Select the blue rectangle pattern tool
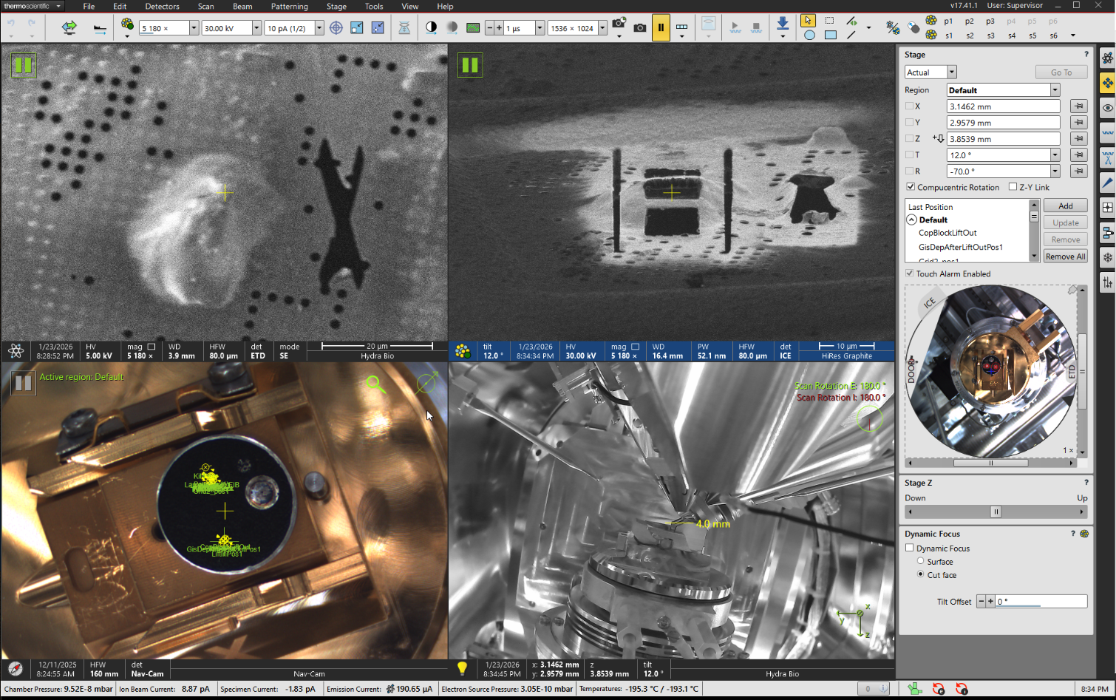Screen dimensions: 1116x700 [x=831, y=35]
